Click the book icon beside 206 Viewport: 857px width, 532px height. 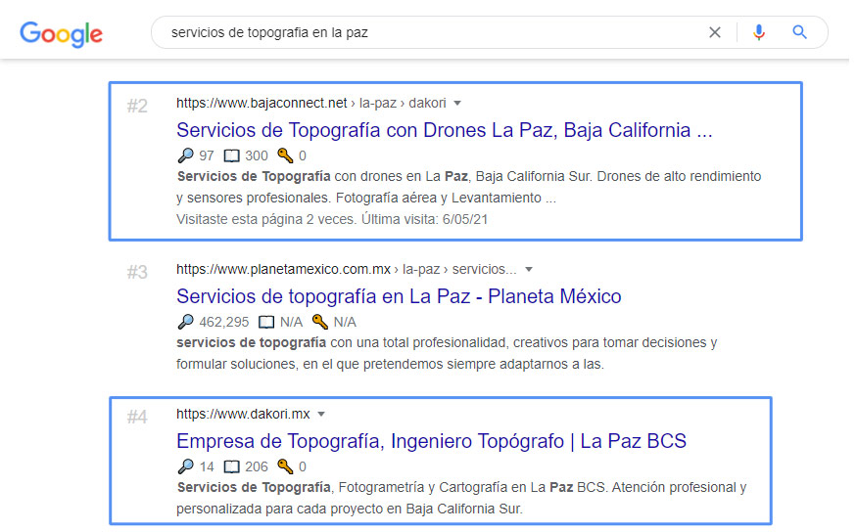(232, 467)
